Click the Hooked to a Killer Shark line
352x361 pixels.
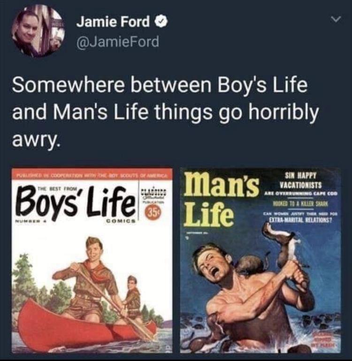coord(300,204)
